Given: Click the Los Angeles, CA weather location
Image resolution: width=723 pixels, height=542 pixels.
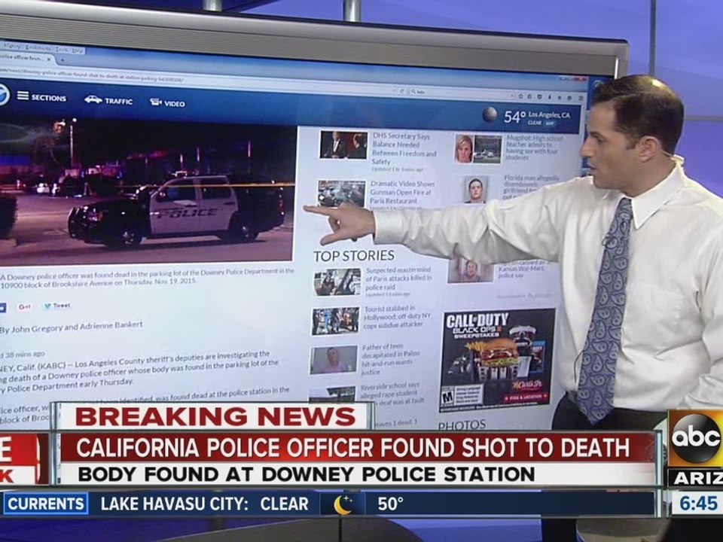Looking at the screenshot, I should (549, 114).
